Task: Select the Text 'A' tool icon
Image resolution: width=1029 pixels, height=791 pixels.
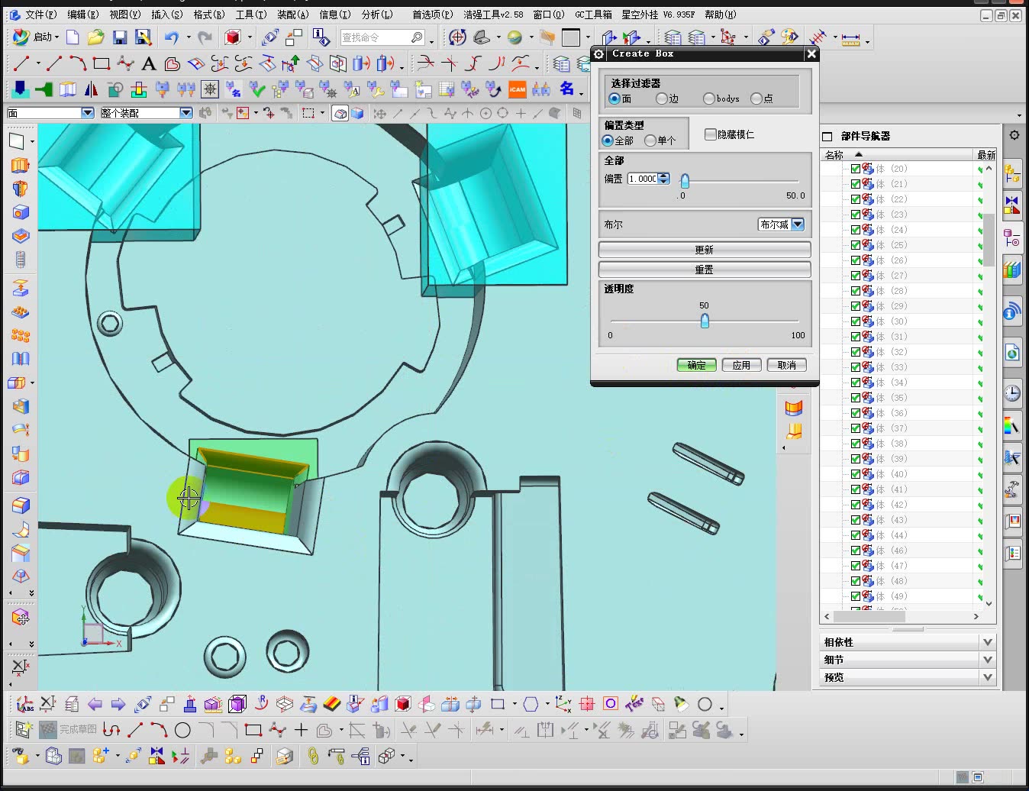Action: (x=149, y=64)
